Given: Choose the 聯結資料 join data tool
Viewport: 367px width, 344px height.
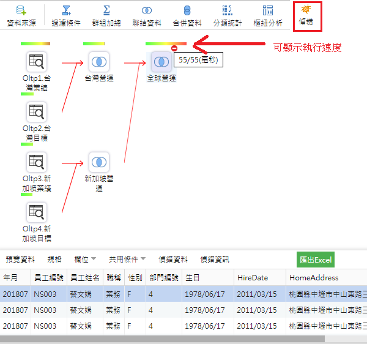Looking at the screenshot, I should coord(147,16).
